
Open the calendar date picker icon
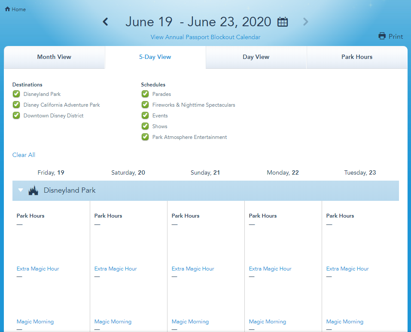point(283,22)
